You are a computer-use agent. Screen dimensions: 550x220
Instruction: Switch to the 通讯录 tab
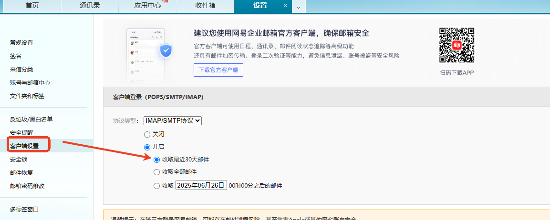(x=90, y=6)
